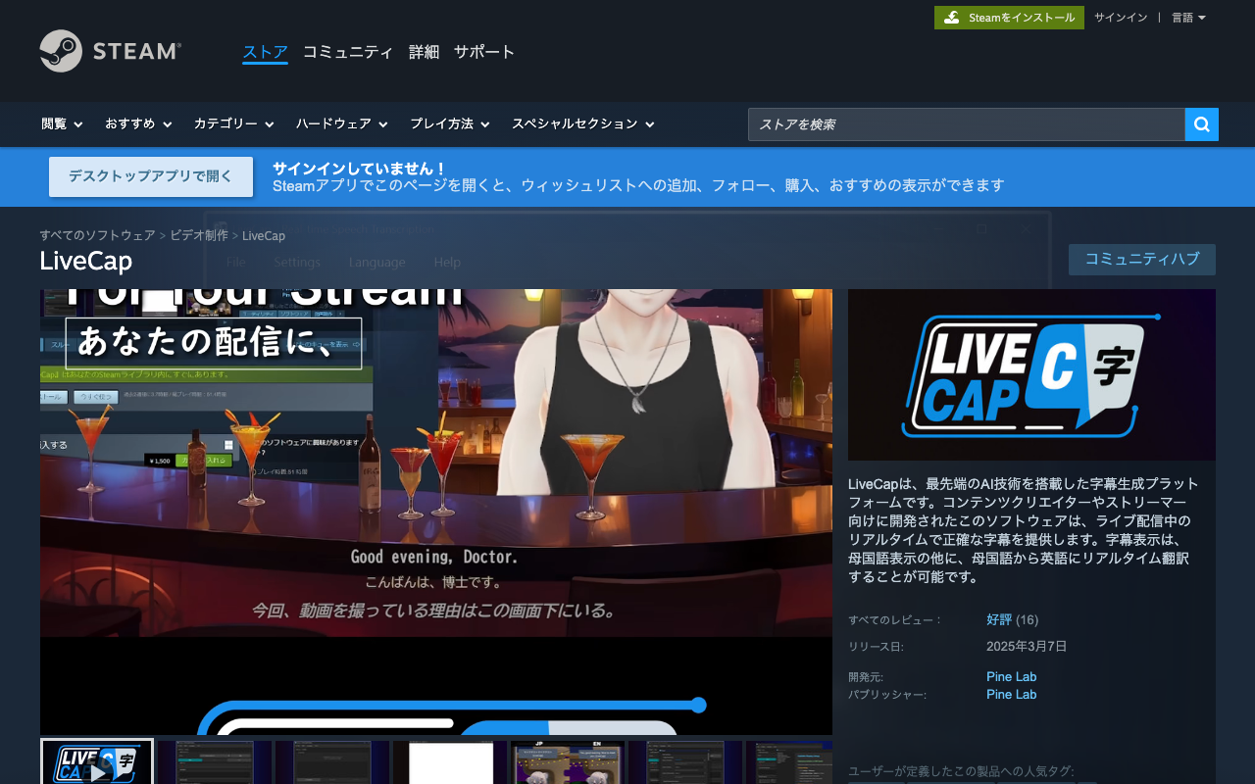
Task: Click the Steamをインストール button
Action: 1009,18
